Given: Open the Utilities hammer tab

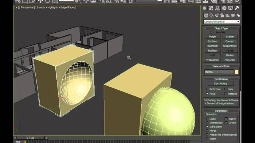Looking at the screenshot, I should 237,8.
